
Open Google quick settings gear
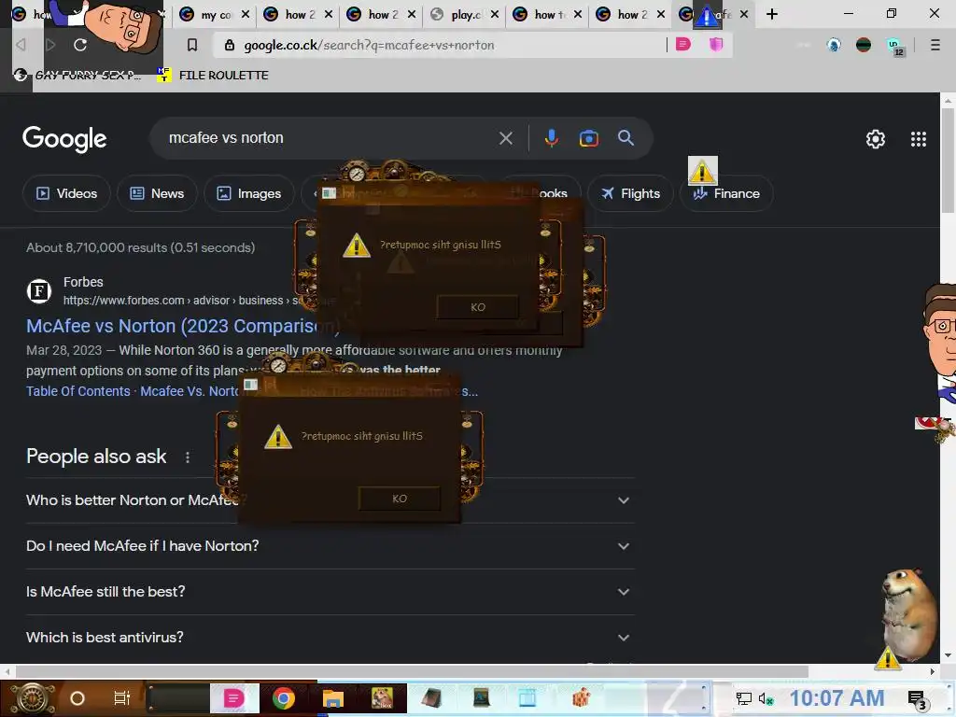876,139
